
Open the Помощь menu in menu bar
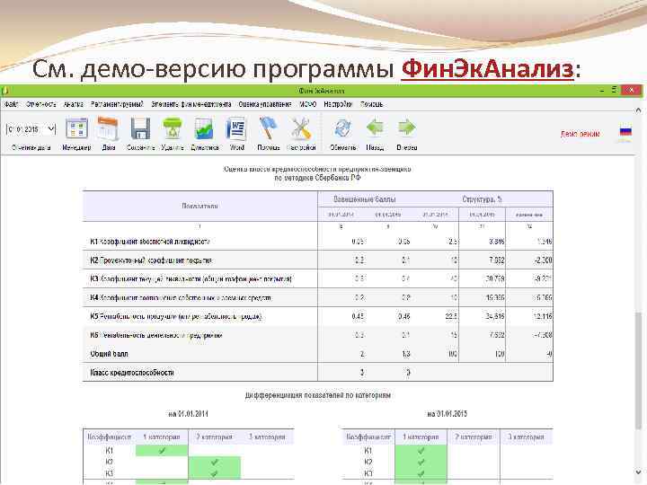pyautogui.click(x=372, y=104)
